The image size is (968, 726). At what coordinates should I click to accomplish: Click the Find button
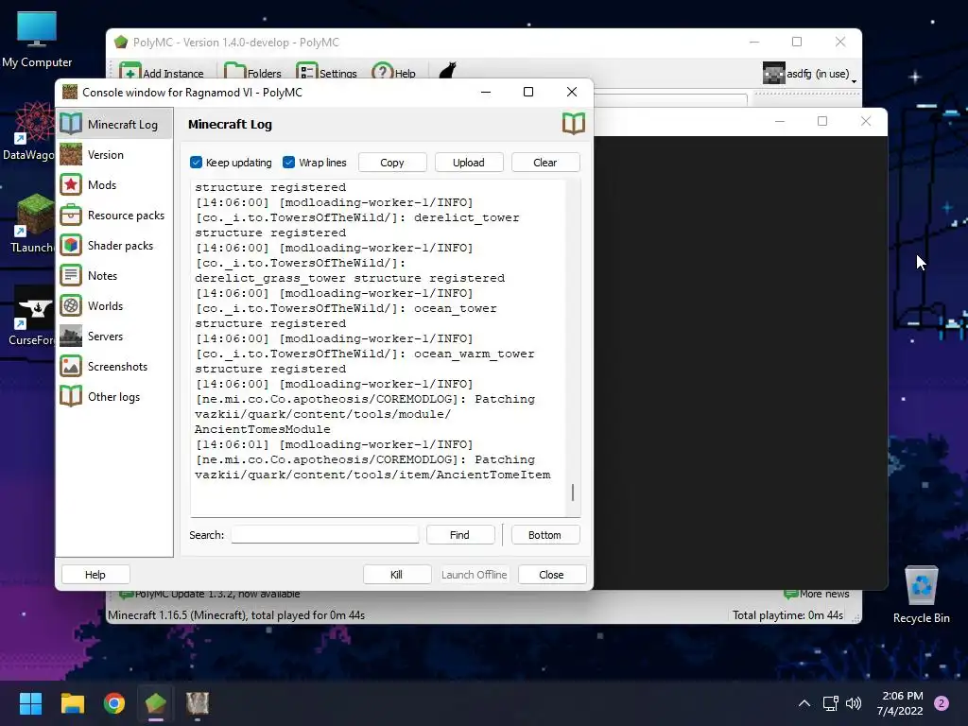coord(460,535)
